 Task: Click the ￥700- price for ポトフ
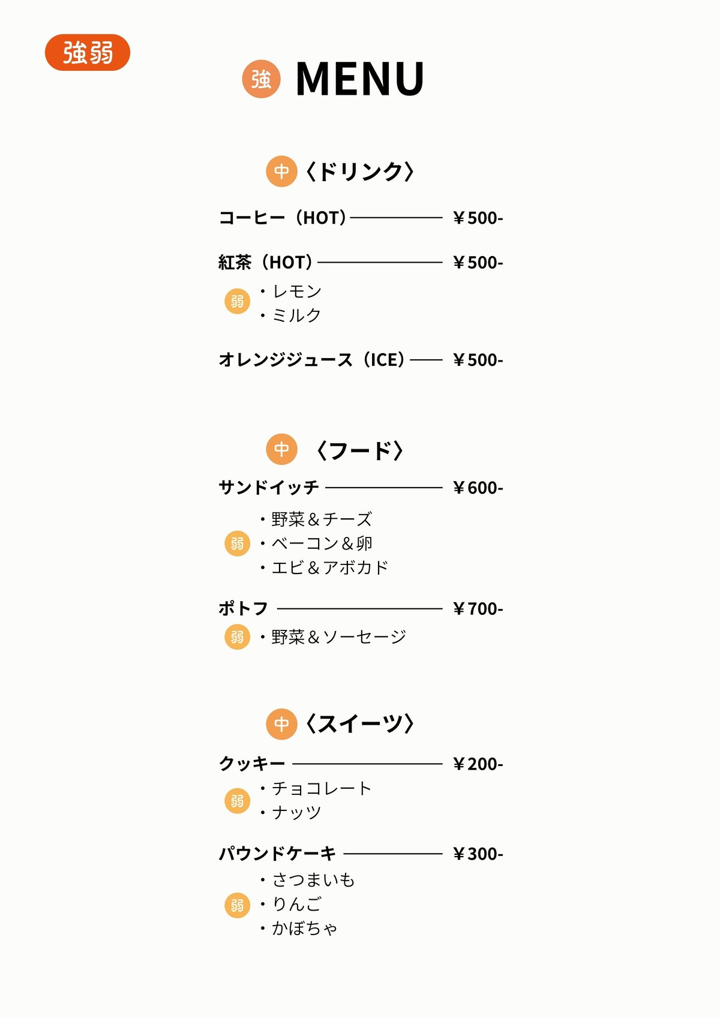pos(478,609)
